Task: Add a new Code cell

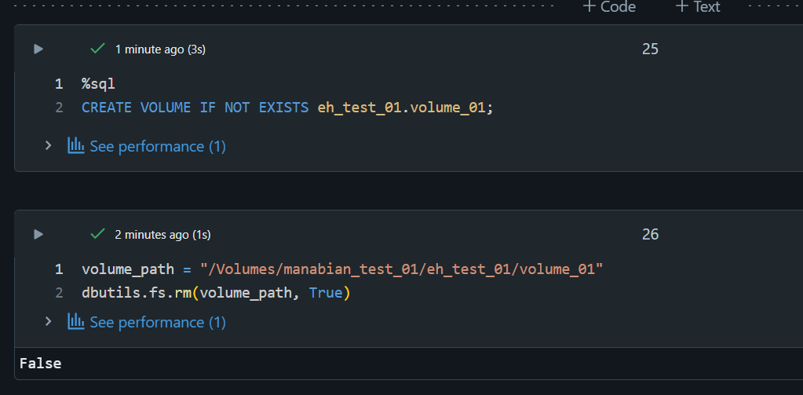Action: click(x=609, y=6)
